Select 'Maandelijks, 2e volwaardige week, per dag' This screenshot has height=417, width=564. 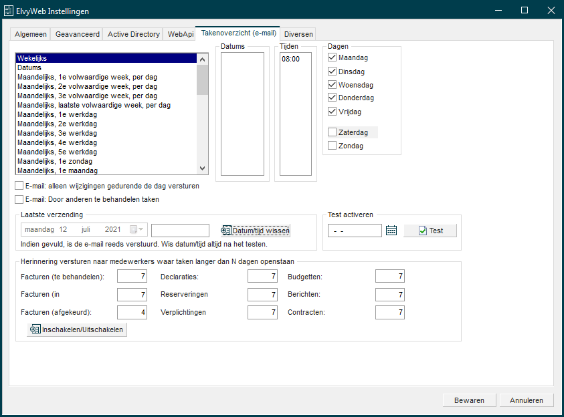tap(106, 86)
